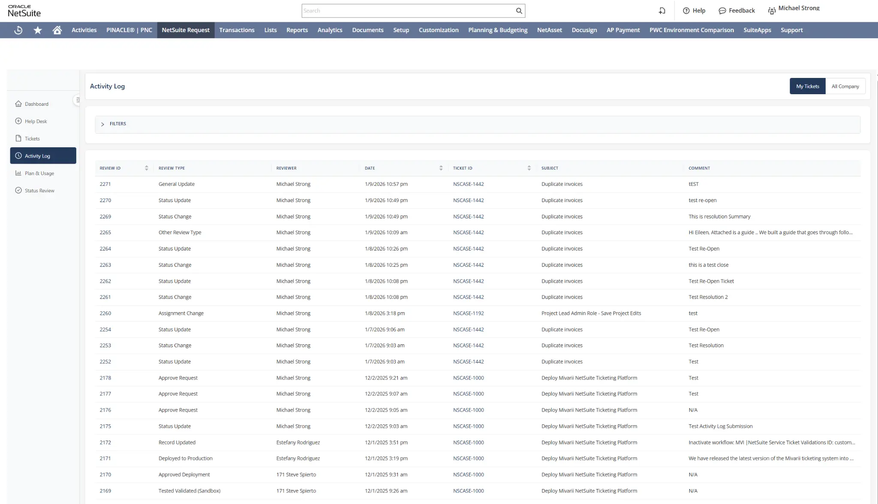
Task: Click the search magnifier icon
Action: 519,11
